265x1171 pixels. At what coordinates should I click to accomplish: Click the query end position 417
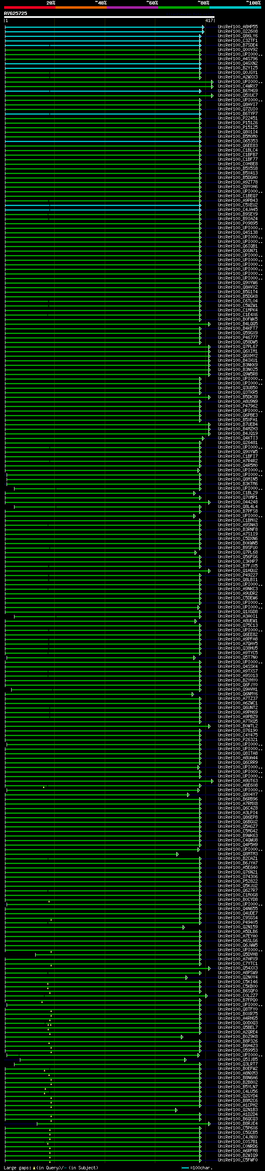(x=209, y=21)
